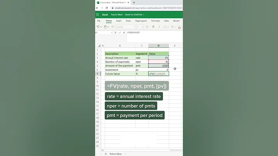The image size is (278, 156).
Task: Open the all sheets list icon
Action: point(106,154)
